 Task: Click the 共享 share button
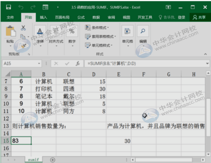199,17
